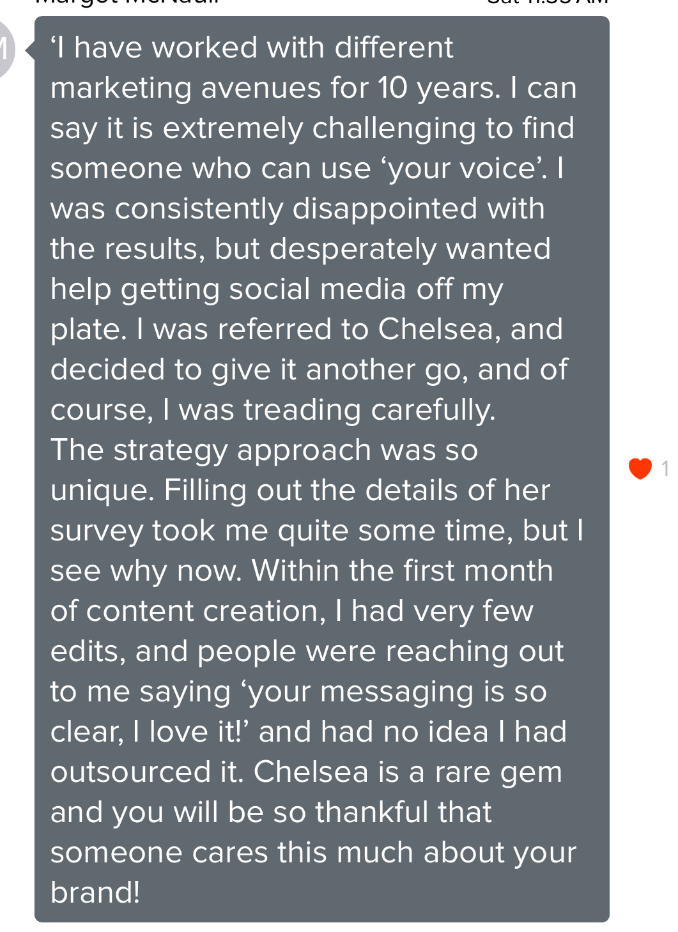Click the reaction count number 1
This screenshot has height=932, width=678.
click(665, 468)
